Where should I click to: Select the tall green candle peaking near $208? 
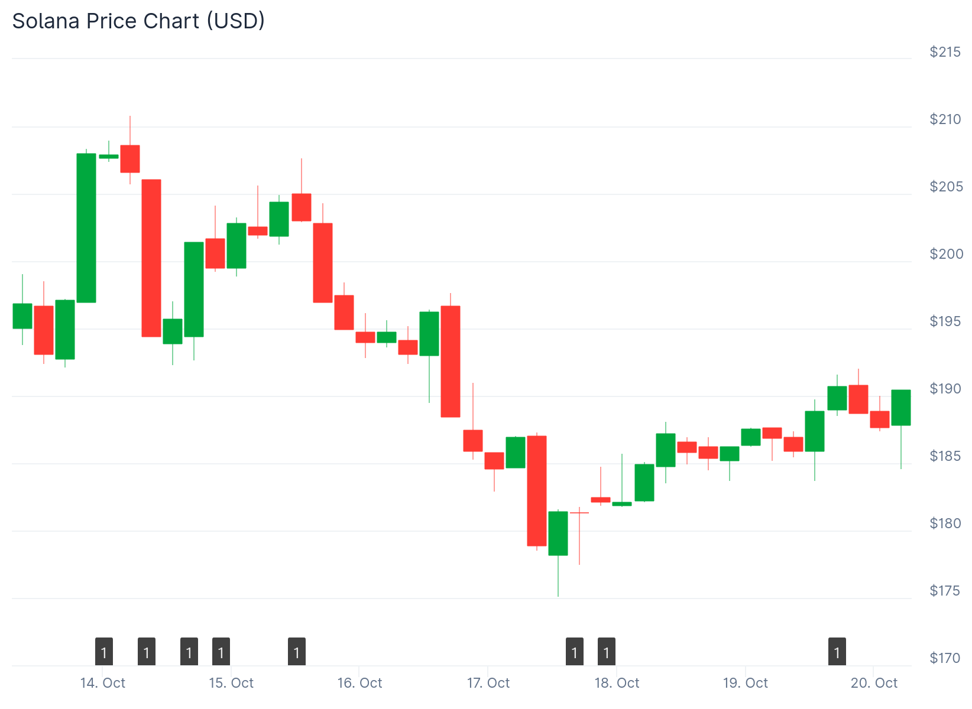[x=86, y=228]
